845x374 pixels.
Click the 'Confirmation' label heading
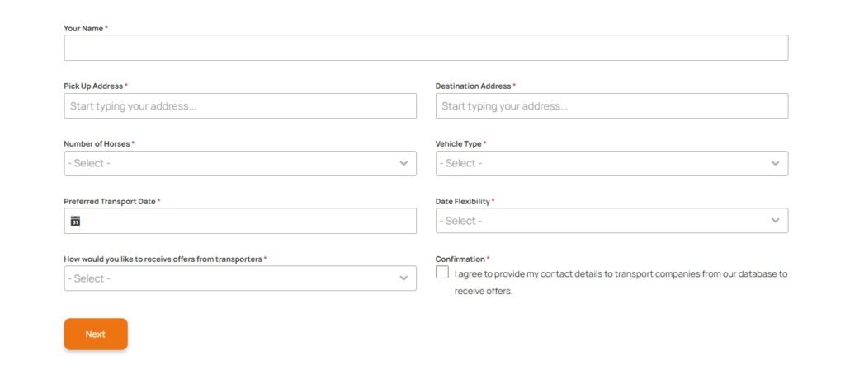click(460, 259)
